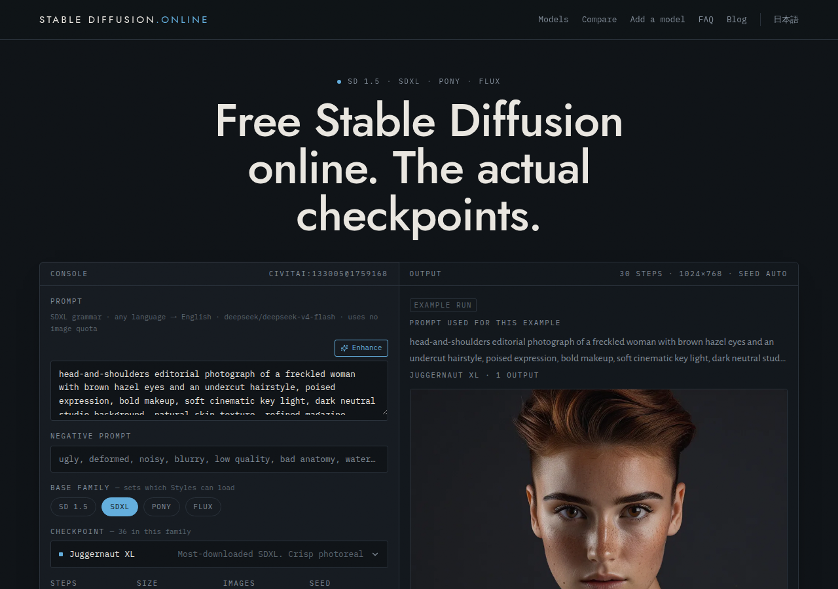Open the Models nav link
This screenshot has width=838, height=589.
point(553,20)
